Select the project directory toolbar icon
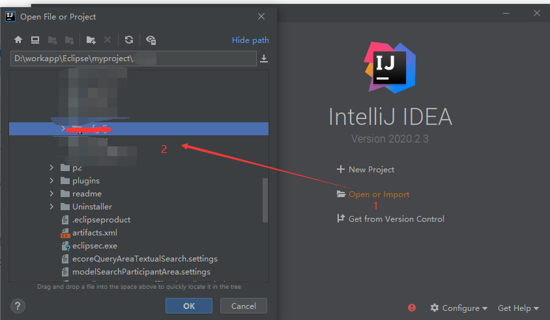 click(x=52, y=40)
